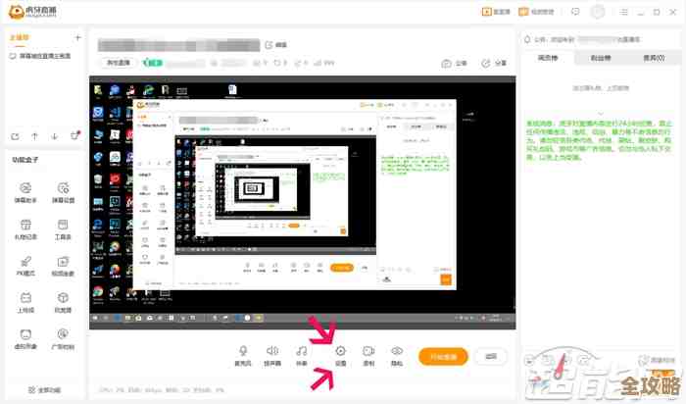The height and width of the screenshot is (404, 686).
Task: Mute the speaker (扬声器) icon
Action: point(273,351)
